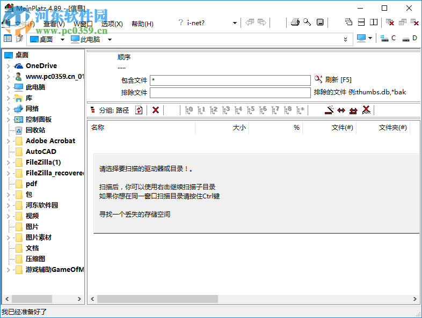
Task: Click the back navigation arrow icon
Action: coord(250,23)
